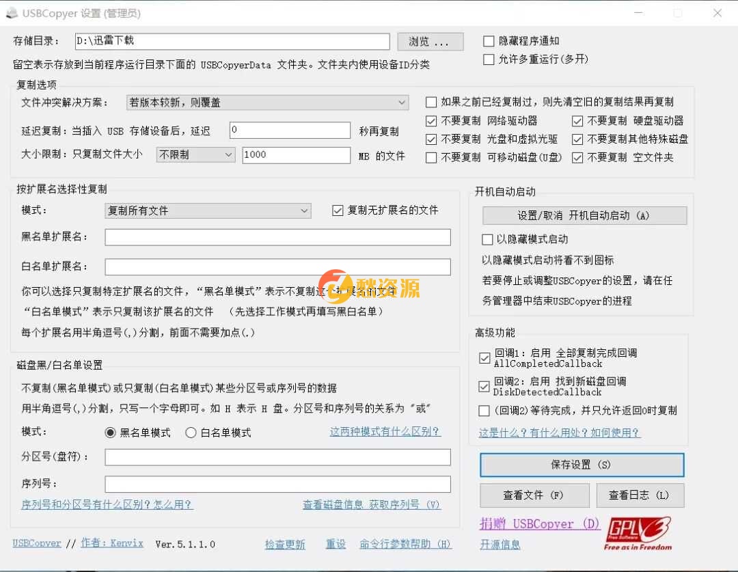The image size is (738, 572).
Task: Uncheck 不要复制 网络驱动器
Action: pyautogui.click(x=431, y=122)
